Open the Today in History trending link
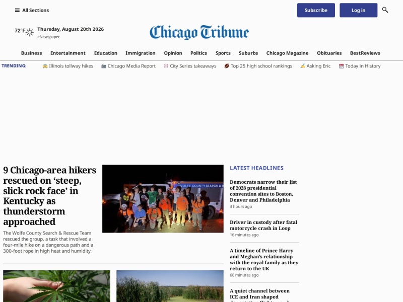Image resolution: width=403 pixels, height=302 pixels. [x=363, y=66]
